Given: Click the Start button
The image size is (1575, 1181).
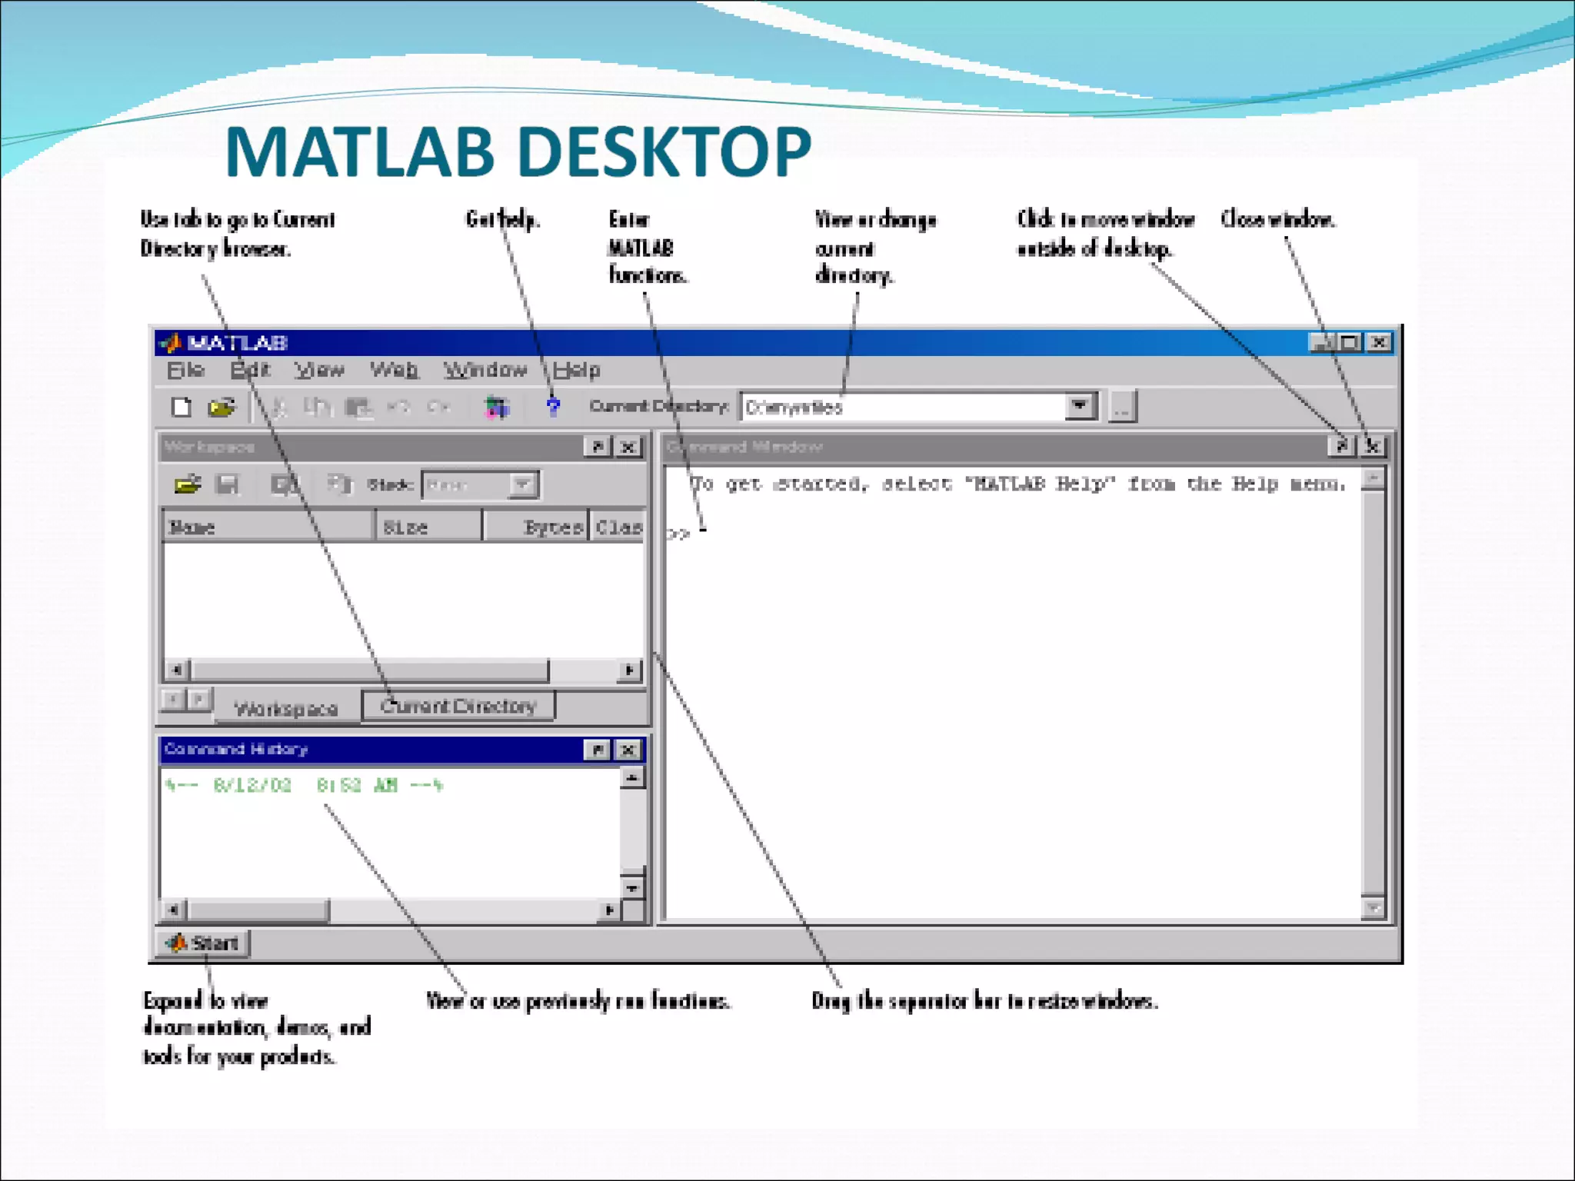Looking at the screenshot, I should pos(203,943).
